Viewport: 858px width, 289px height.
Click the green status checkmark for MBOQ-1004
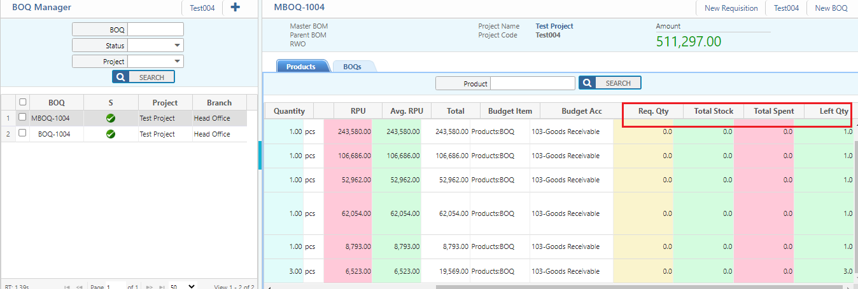point(111,118)
